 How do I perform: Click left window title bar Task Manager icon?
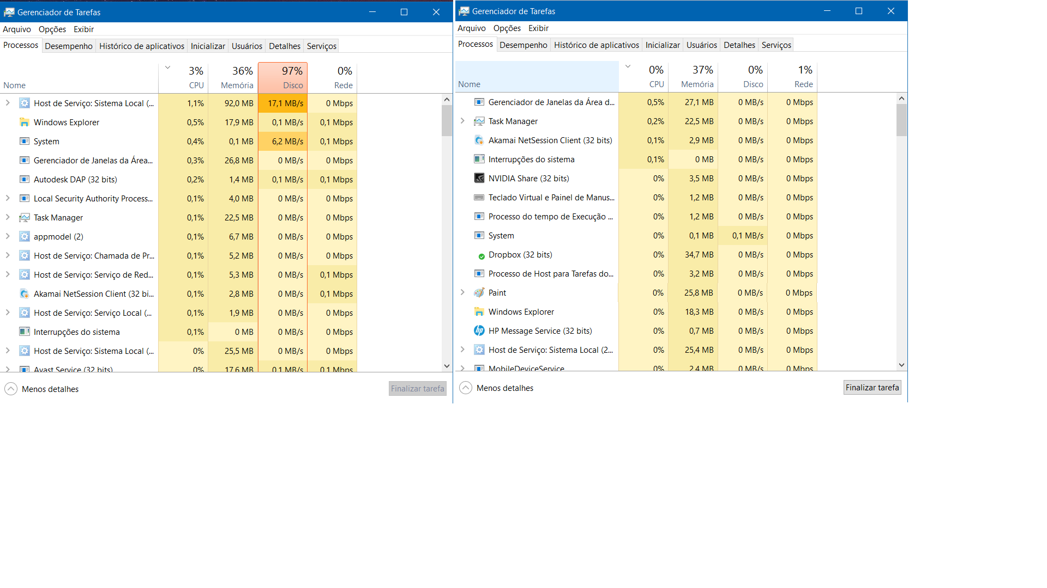coord(9,12)
